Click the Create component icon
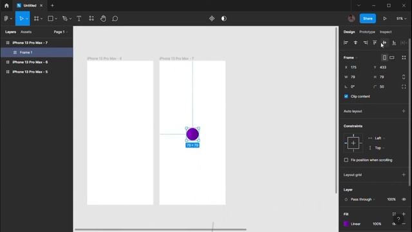Viewport: 412px width, 232px height. point(212,19)
